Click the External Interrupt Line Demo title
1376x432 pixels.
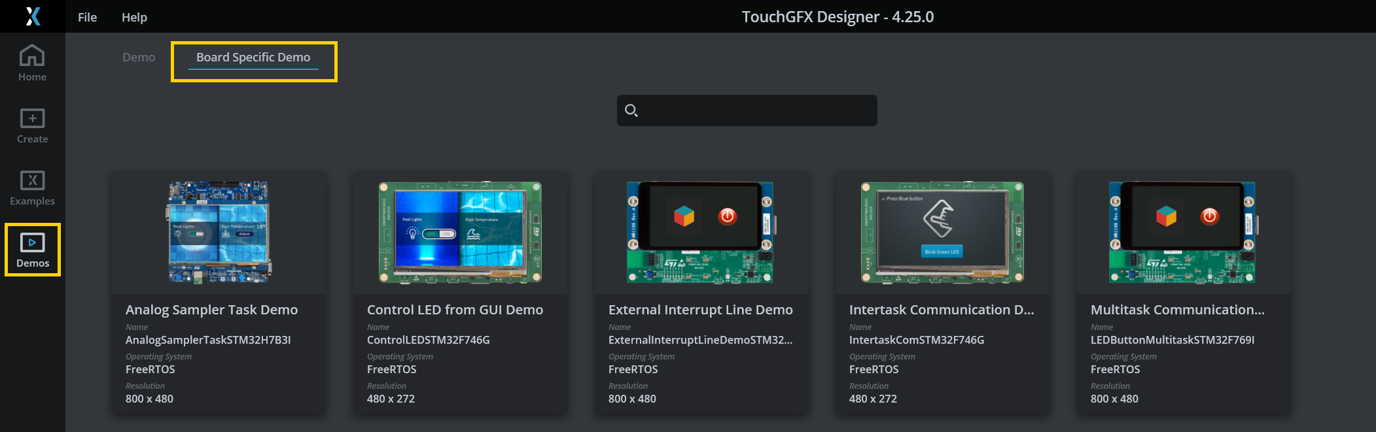(700, 310)
